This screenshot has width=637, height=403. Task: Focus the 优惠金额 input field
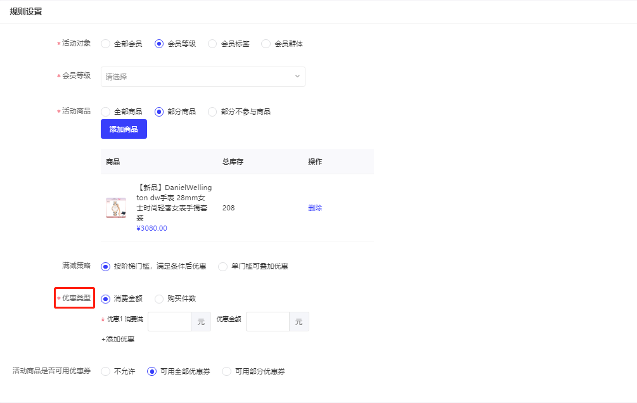268,322
